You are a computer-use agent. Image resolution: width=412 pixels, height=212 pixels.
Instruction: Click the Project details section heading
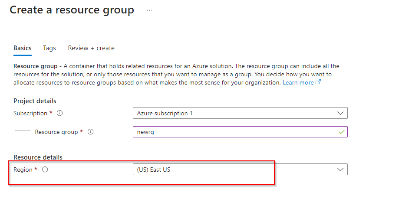coord(35,101)
